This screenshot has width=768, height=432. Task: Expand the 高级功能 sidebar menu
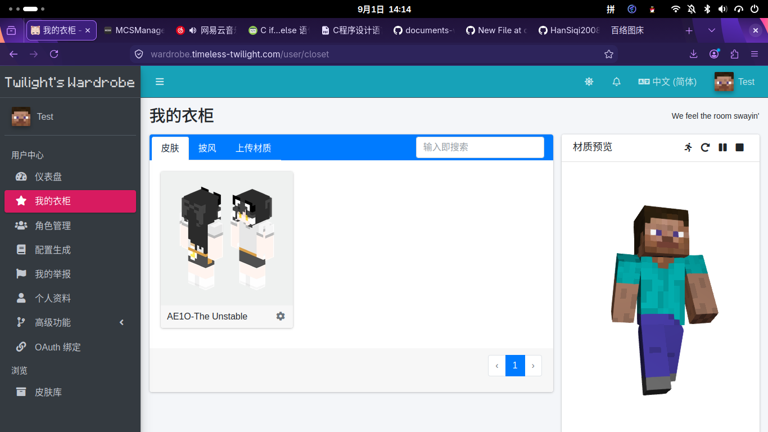[70, 322]
